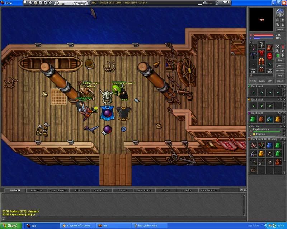Open the Podore private chat tab
This screenshot has height=229, width=287.
click(80, 190)
